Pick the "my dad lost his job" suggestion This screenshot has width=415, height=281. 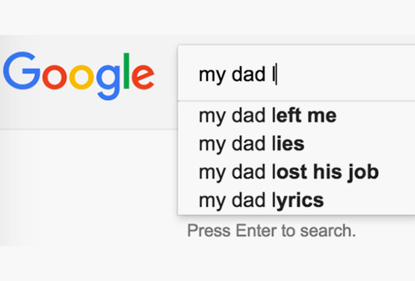click(288, 172)
